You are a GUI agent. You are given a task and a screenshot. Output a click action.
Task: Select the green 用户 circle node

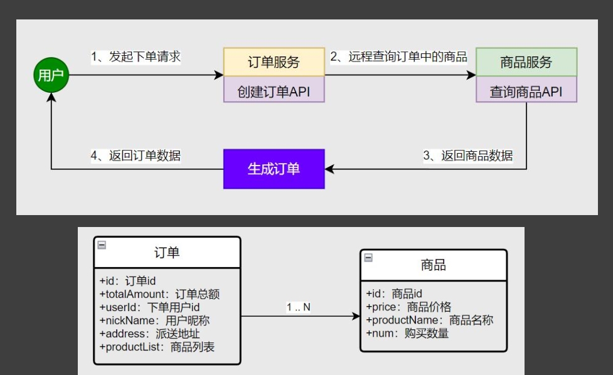[50, 74]
